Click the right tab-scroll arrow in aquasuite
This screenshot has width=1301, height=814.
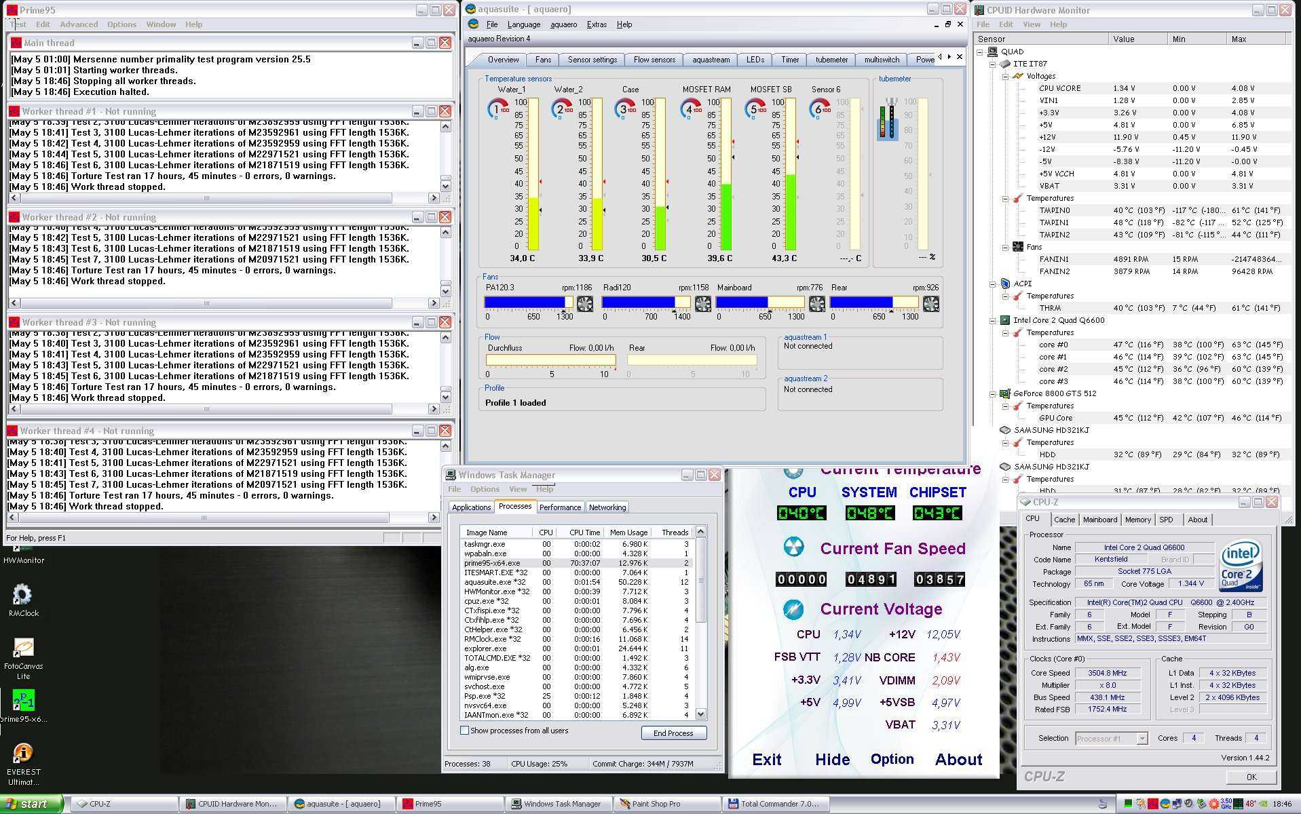point(949,57)
